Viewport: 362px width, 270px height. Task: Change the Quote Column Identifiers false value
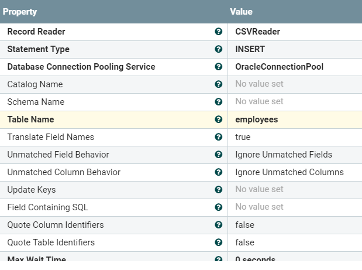(x=244, y=225)
